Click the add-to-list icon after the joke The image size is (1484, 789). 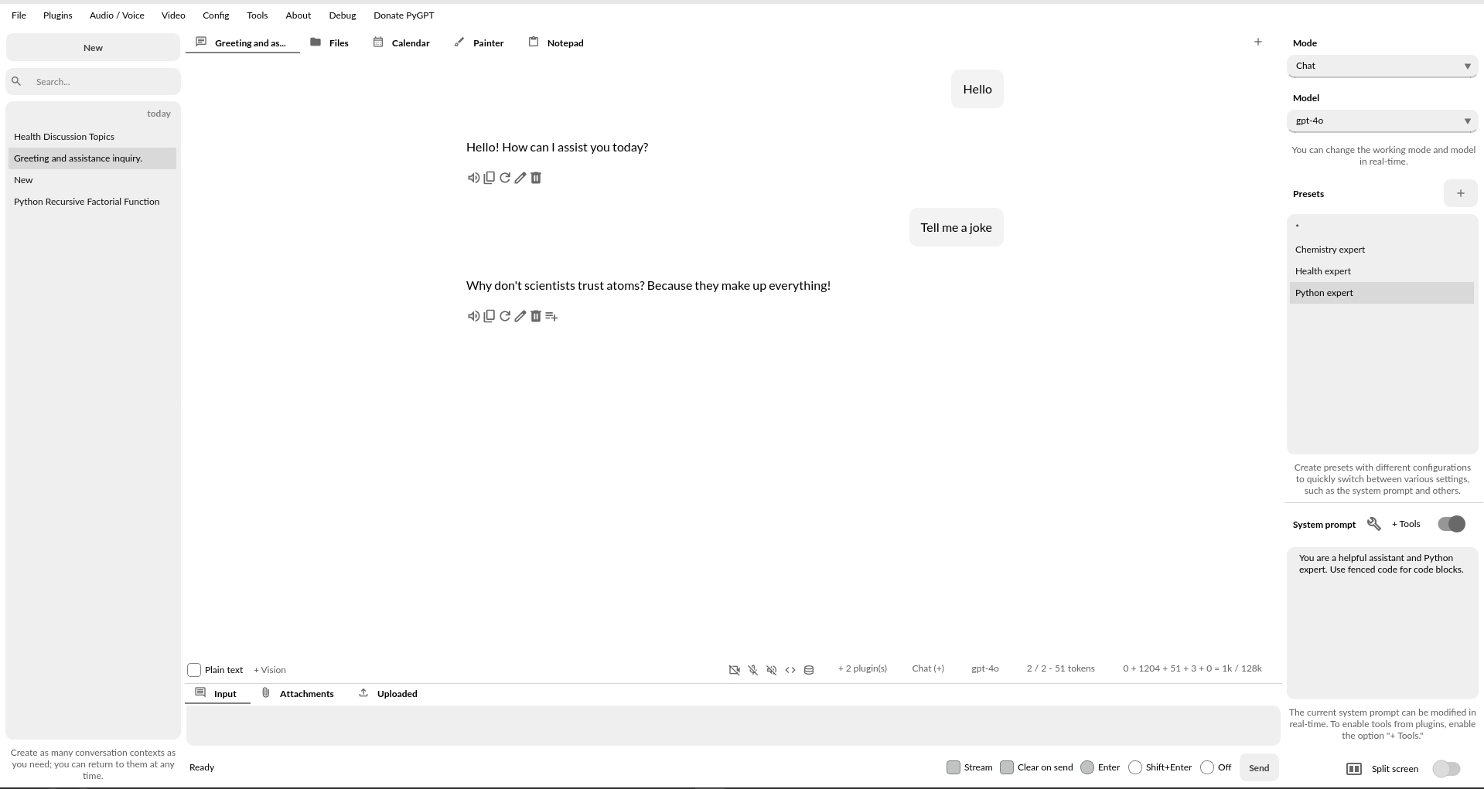[x=551, y=316]
